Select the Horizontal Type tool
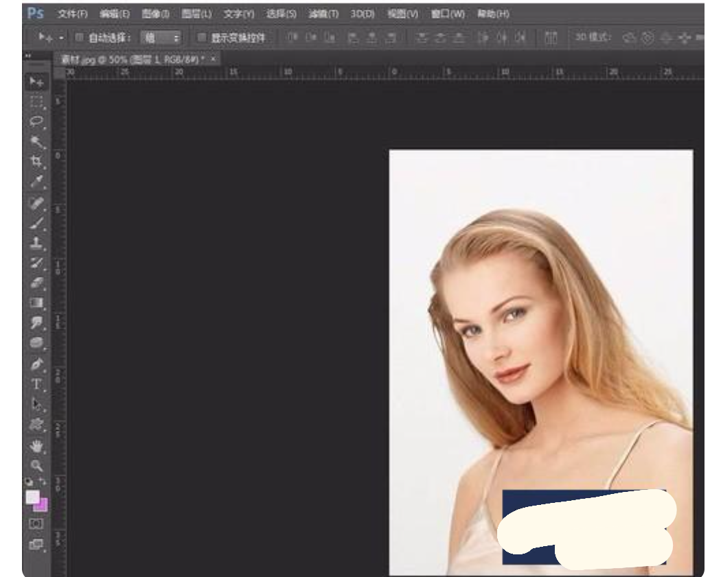 coord(36,384)
